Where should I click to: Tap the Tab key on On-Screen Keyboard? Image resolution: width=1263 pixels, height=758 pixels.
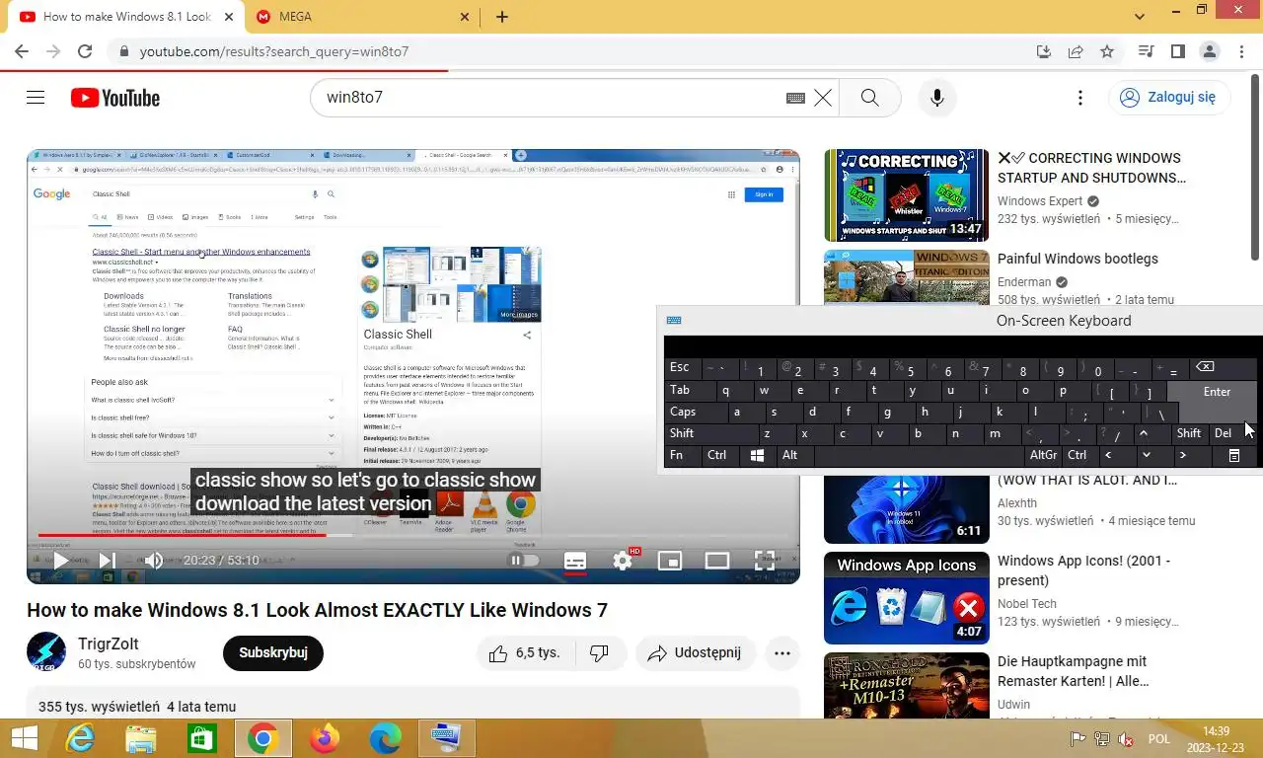[687, 390]
